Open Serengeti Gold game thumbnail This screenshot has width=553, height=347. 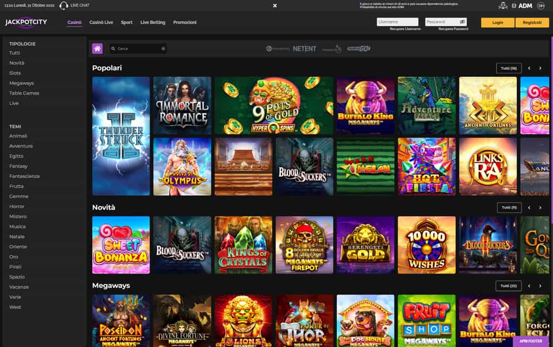[x=366, y=245]
